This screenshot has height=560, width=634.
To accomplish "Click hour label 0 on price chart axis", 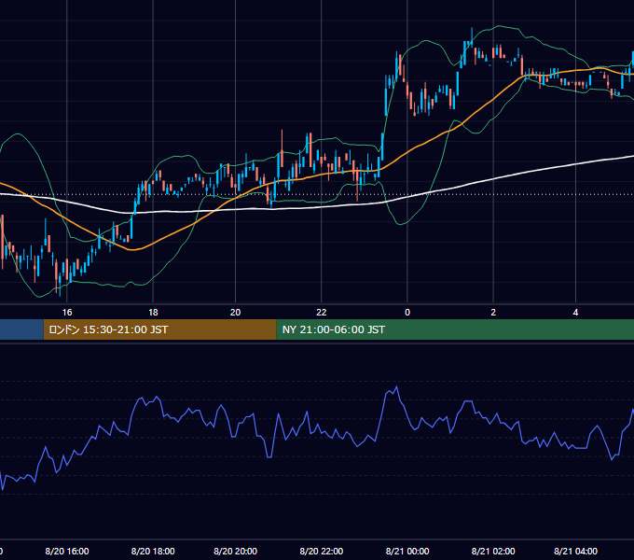I will pyautogui.click(x=407, y=313).
